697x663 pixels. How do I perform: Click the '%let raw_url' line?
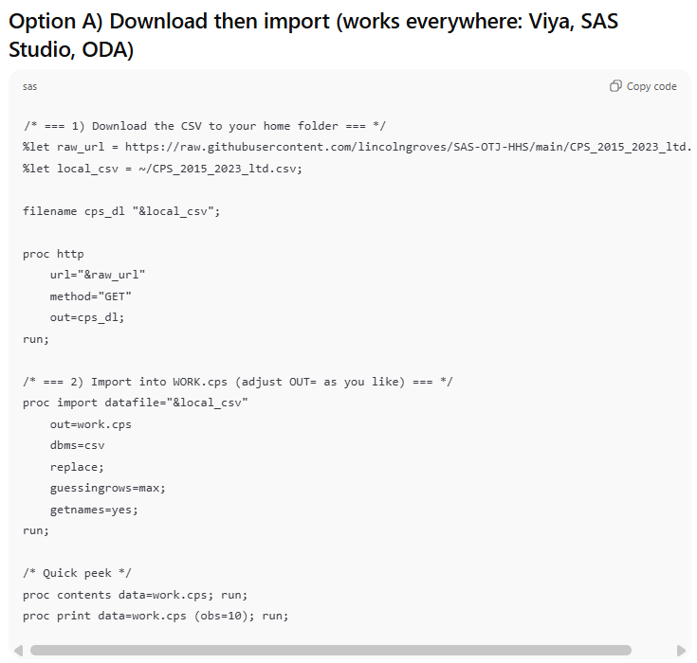357,147
